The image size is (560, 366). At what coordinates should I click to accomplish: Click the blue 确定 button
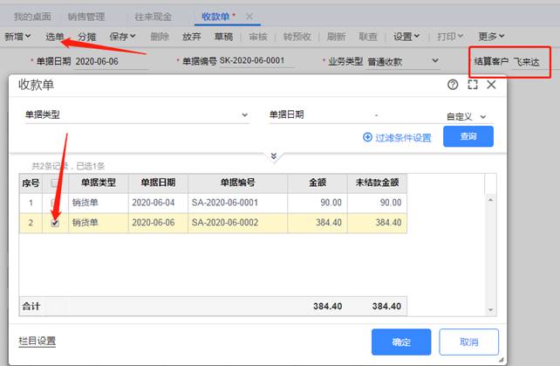click(x=401, y=341)
